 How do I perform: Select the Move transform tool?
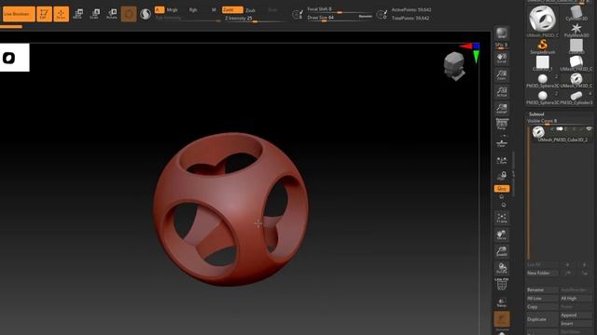(77, 14)
